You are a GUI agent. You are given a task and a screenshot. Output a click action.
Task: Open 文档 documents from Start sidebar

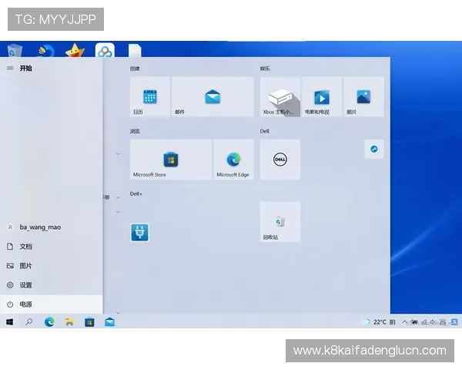pos(52,247)
